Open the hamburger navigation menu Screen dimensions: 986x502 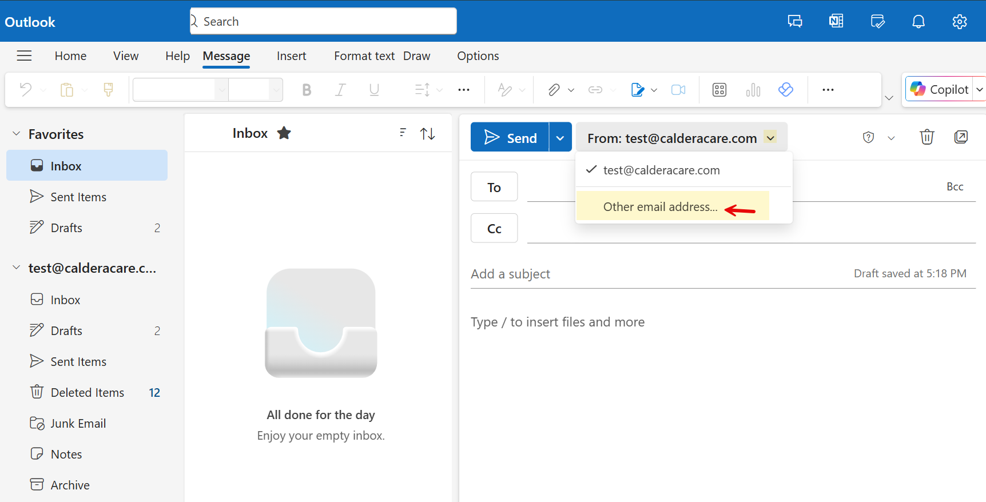[24, 55]
